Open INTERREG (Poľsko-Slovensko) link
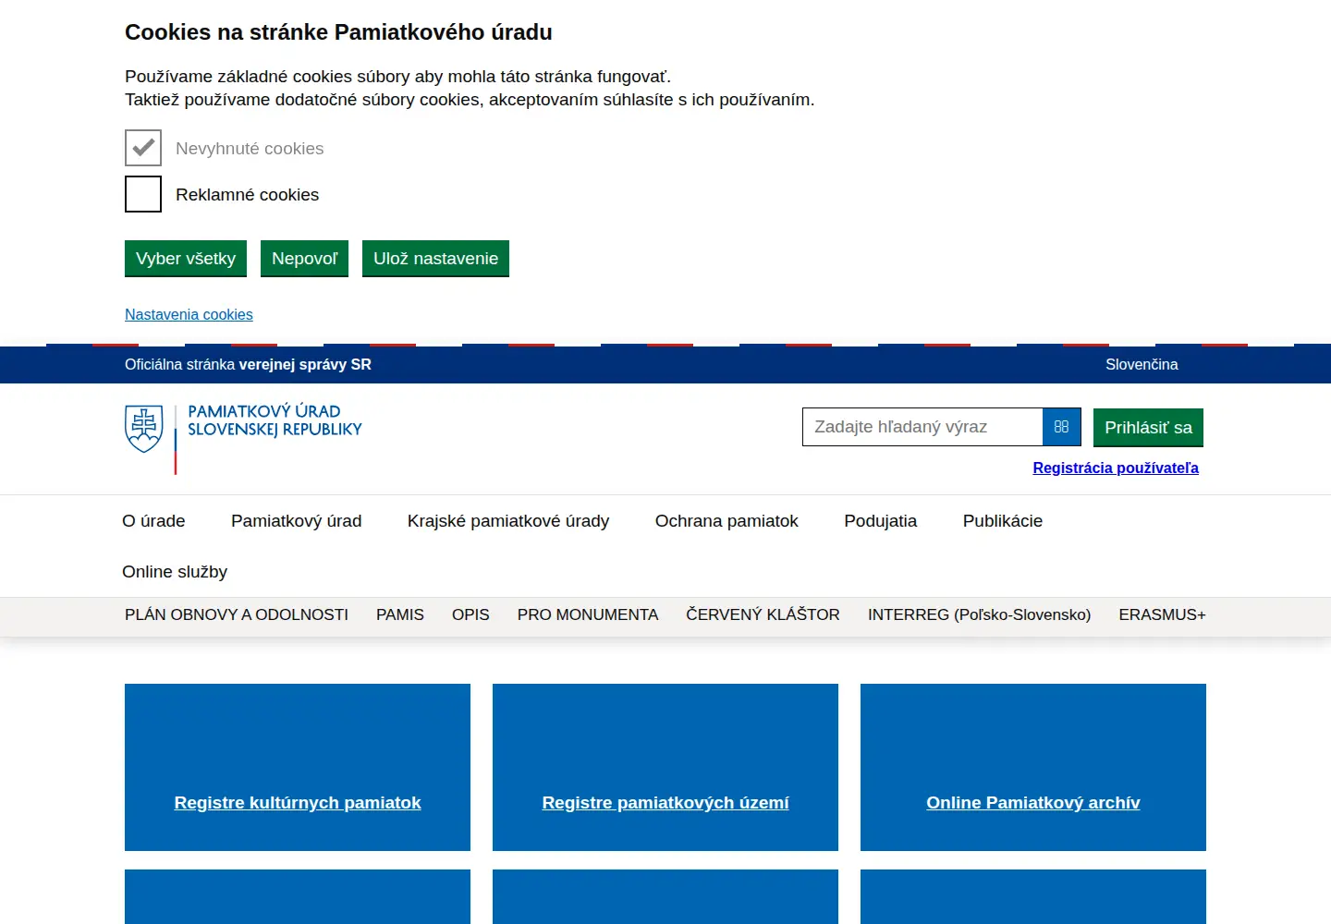1331x924 pixels. pyautogui.click(x=979, y=614)
